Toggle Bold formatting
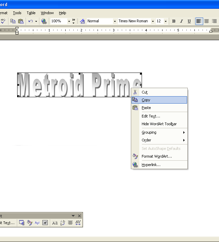The height and width of the screenshot is (242, 219). pyautogui.click(x=174, y=21)
